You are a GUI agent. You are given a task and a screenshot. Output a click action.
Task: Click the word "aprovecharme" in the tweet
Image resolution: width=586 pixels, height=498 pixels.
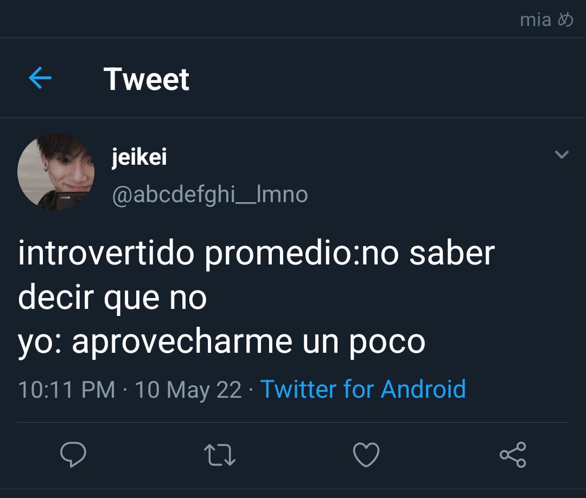[182, 342]
